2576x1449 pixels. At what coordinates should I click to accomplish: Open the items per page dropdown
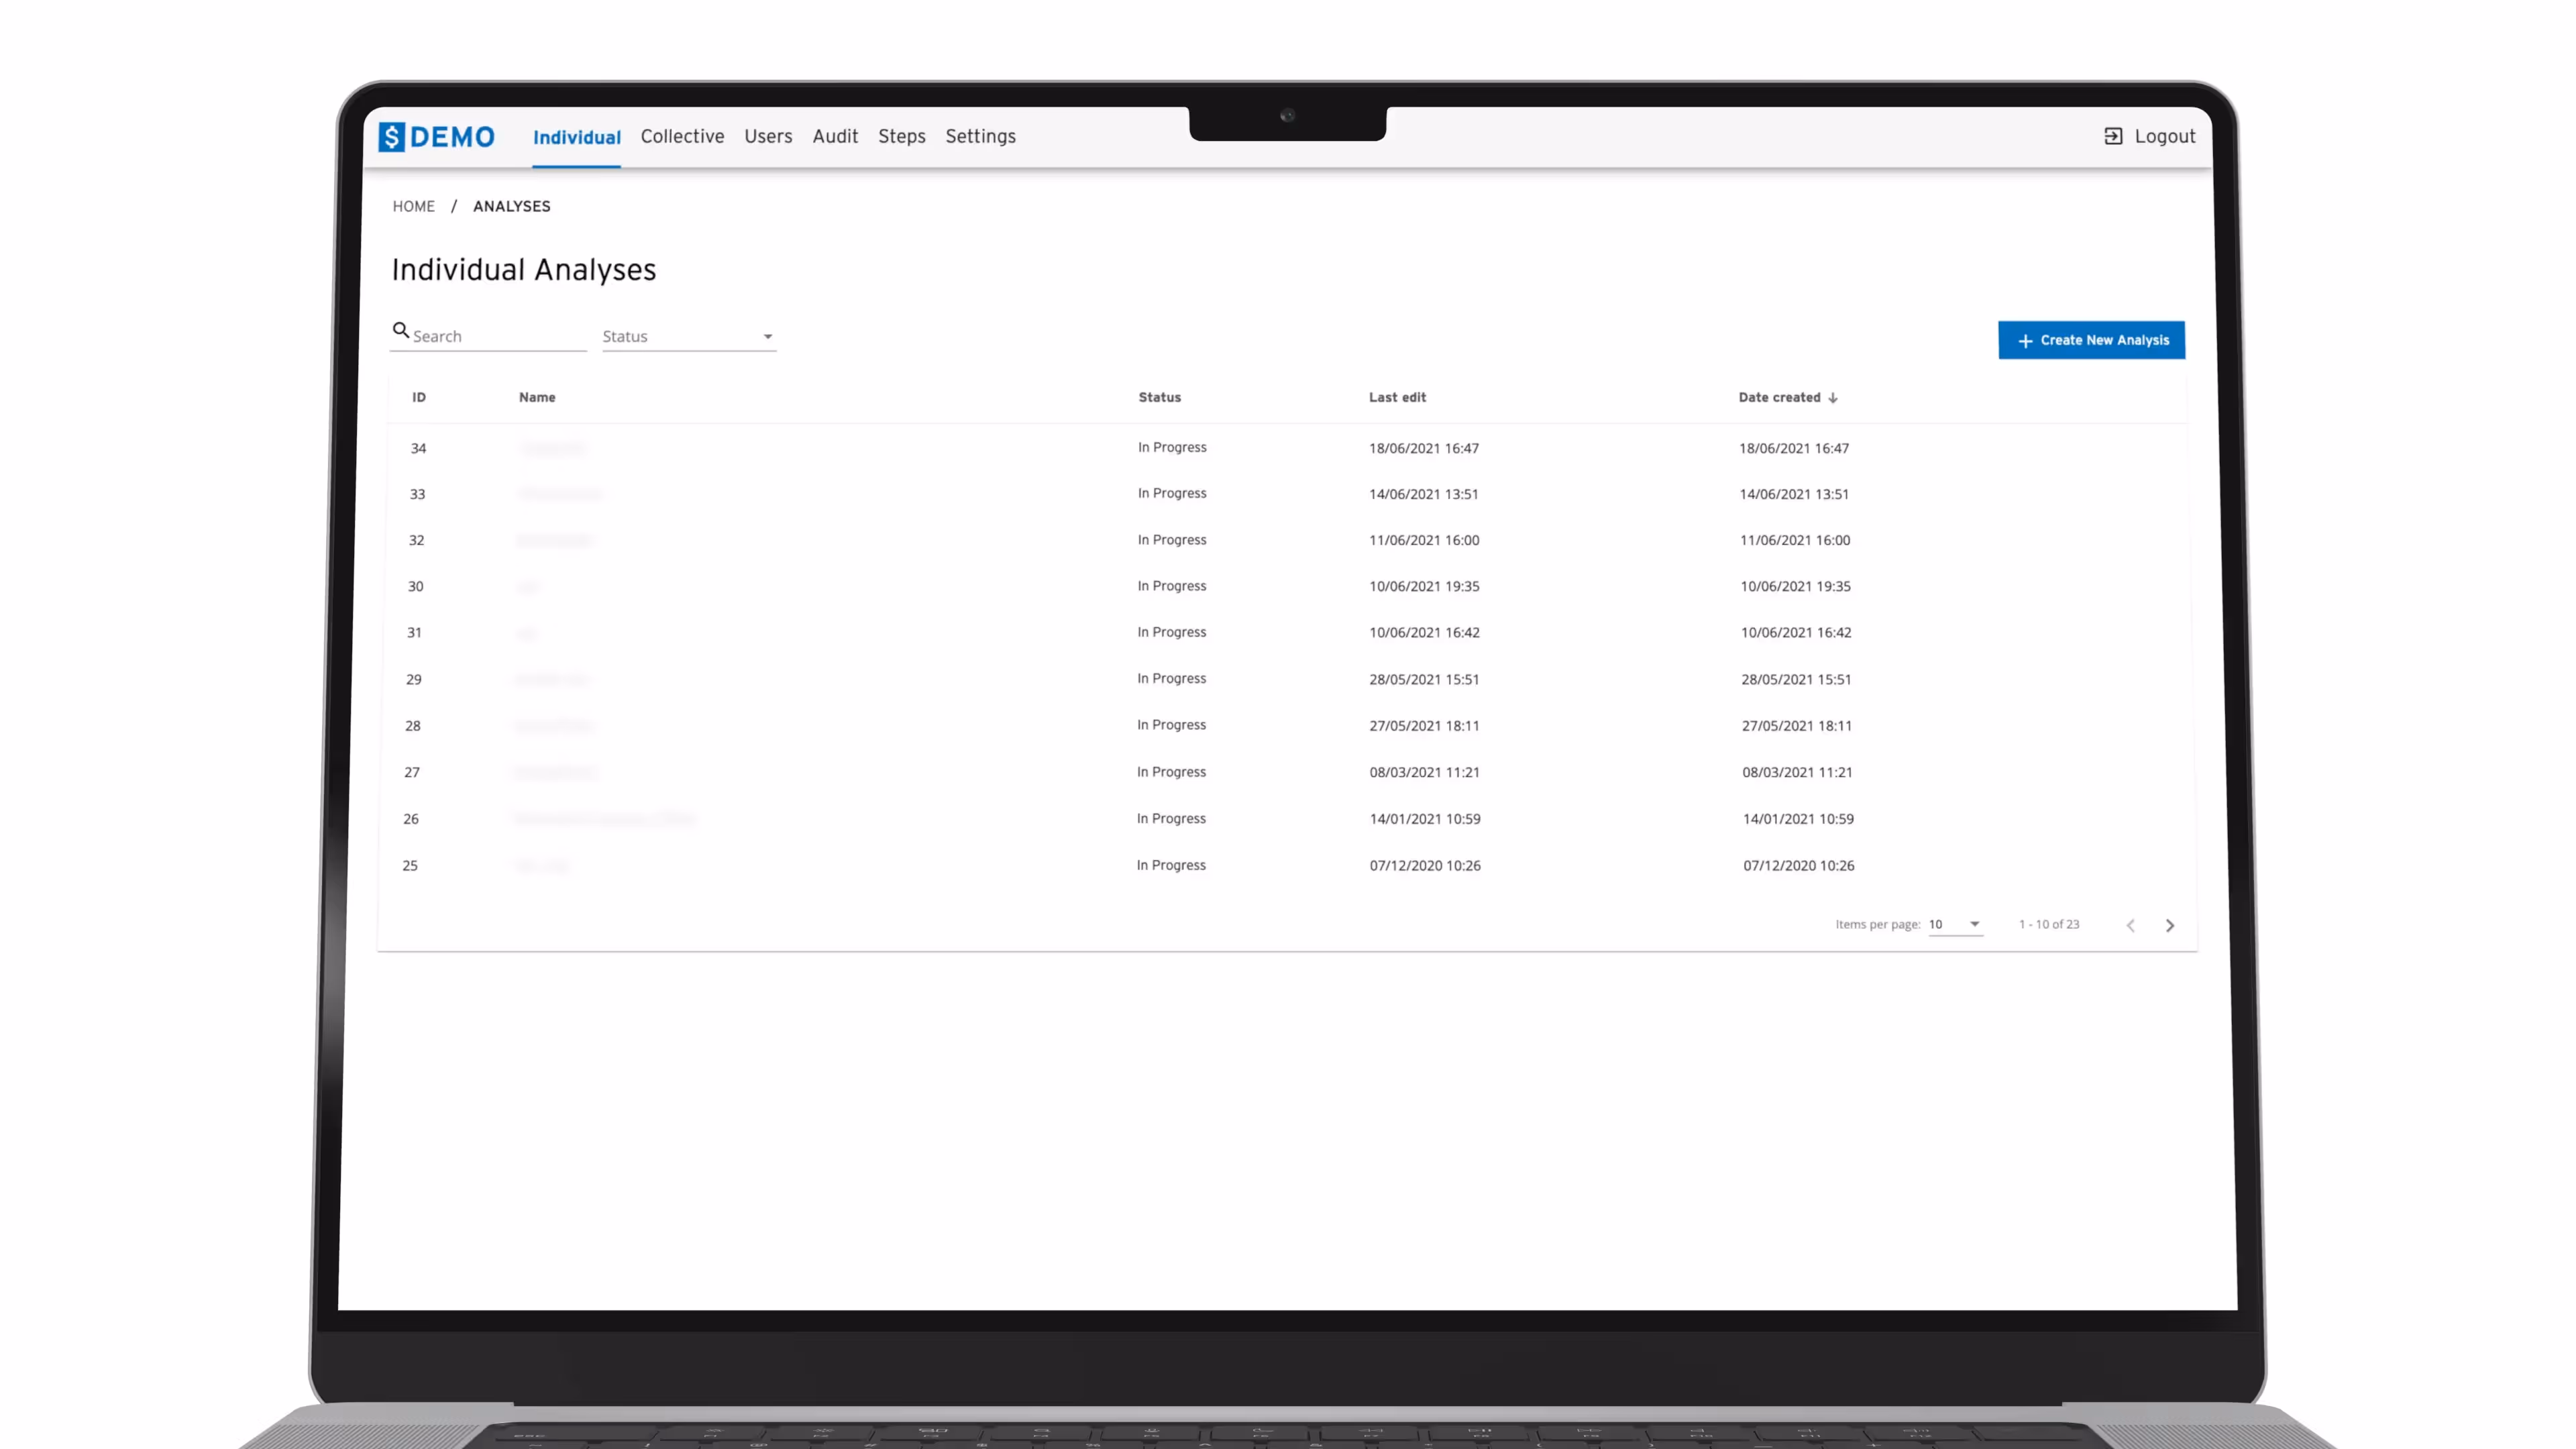(1954, 924)
